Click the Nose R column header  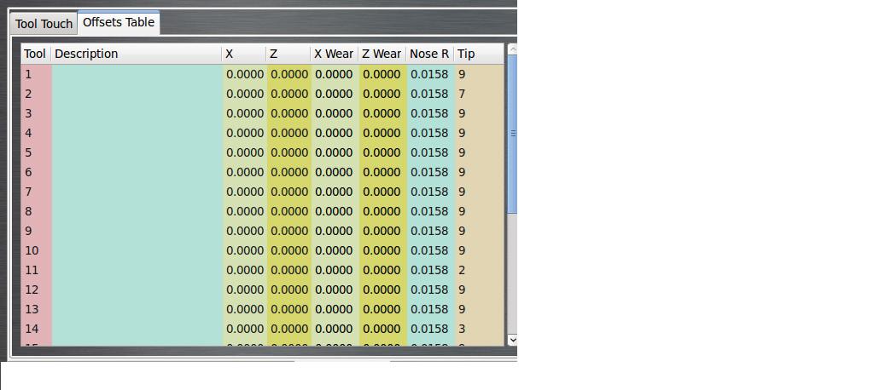click(x=430, y=54)
